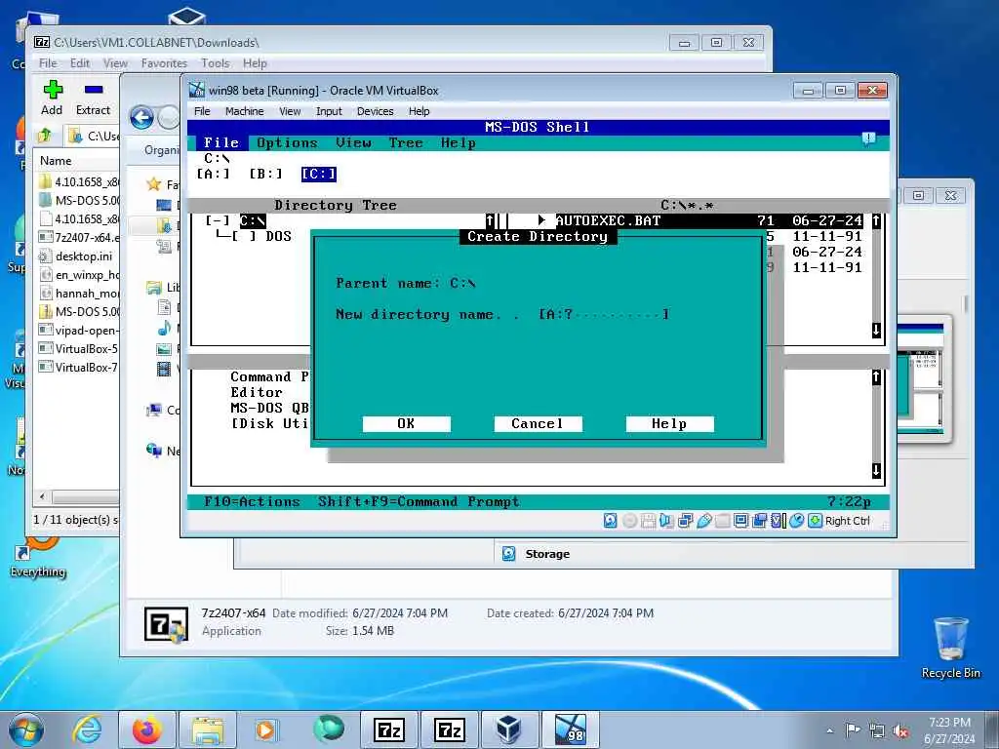Click the Extract button in 7-Zip
Viewport: 999px width, 749px height.
[93, 98]
